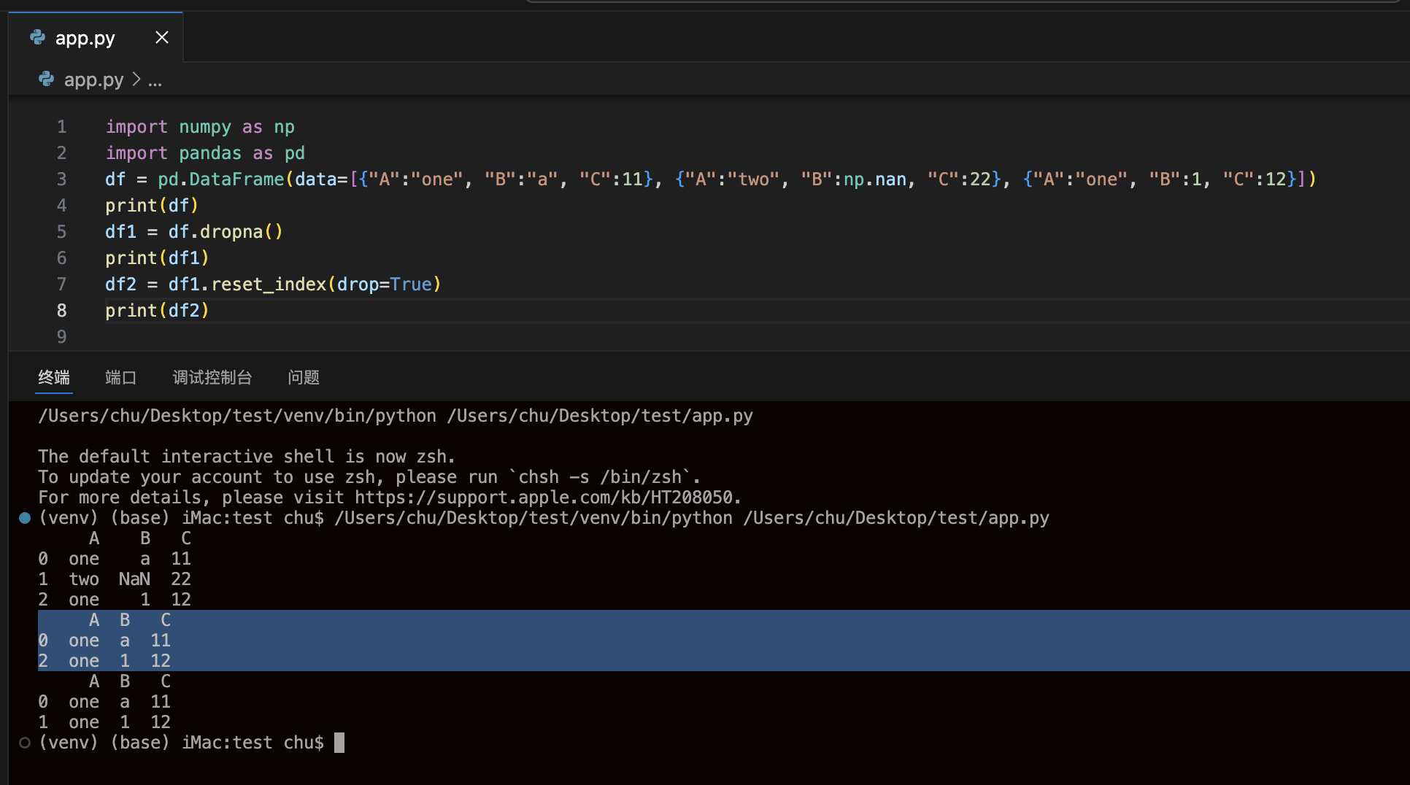The width and height of the screenshot is (1410, 785).
Task: Select the app.py editor tab
Action: [85, 38]
